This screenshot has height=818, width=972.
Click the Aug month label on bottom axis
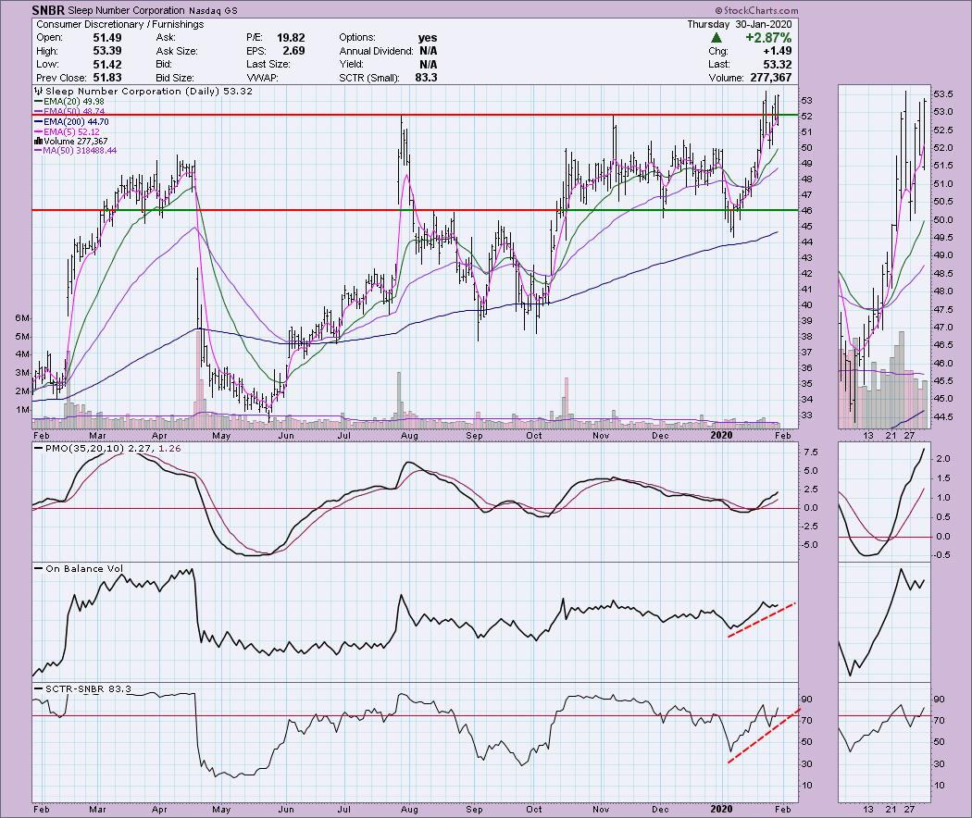(x=409, y=809)
